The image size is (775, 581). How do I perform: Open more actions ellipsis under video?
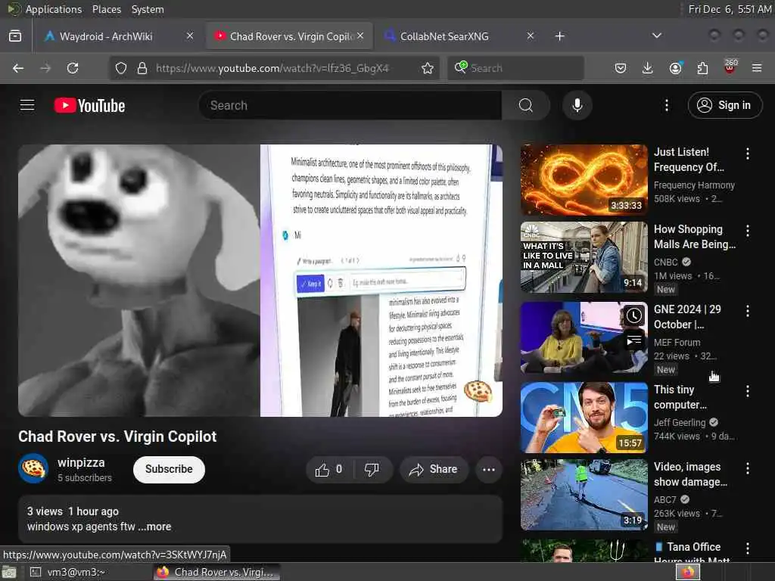pyautogui.click(x=488, y=469)
